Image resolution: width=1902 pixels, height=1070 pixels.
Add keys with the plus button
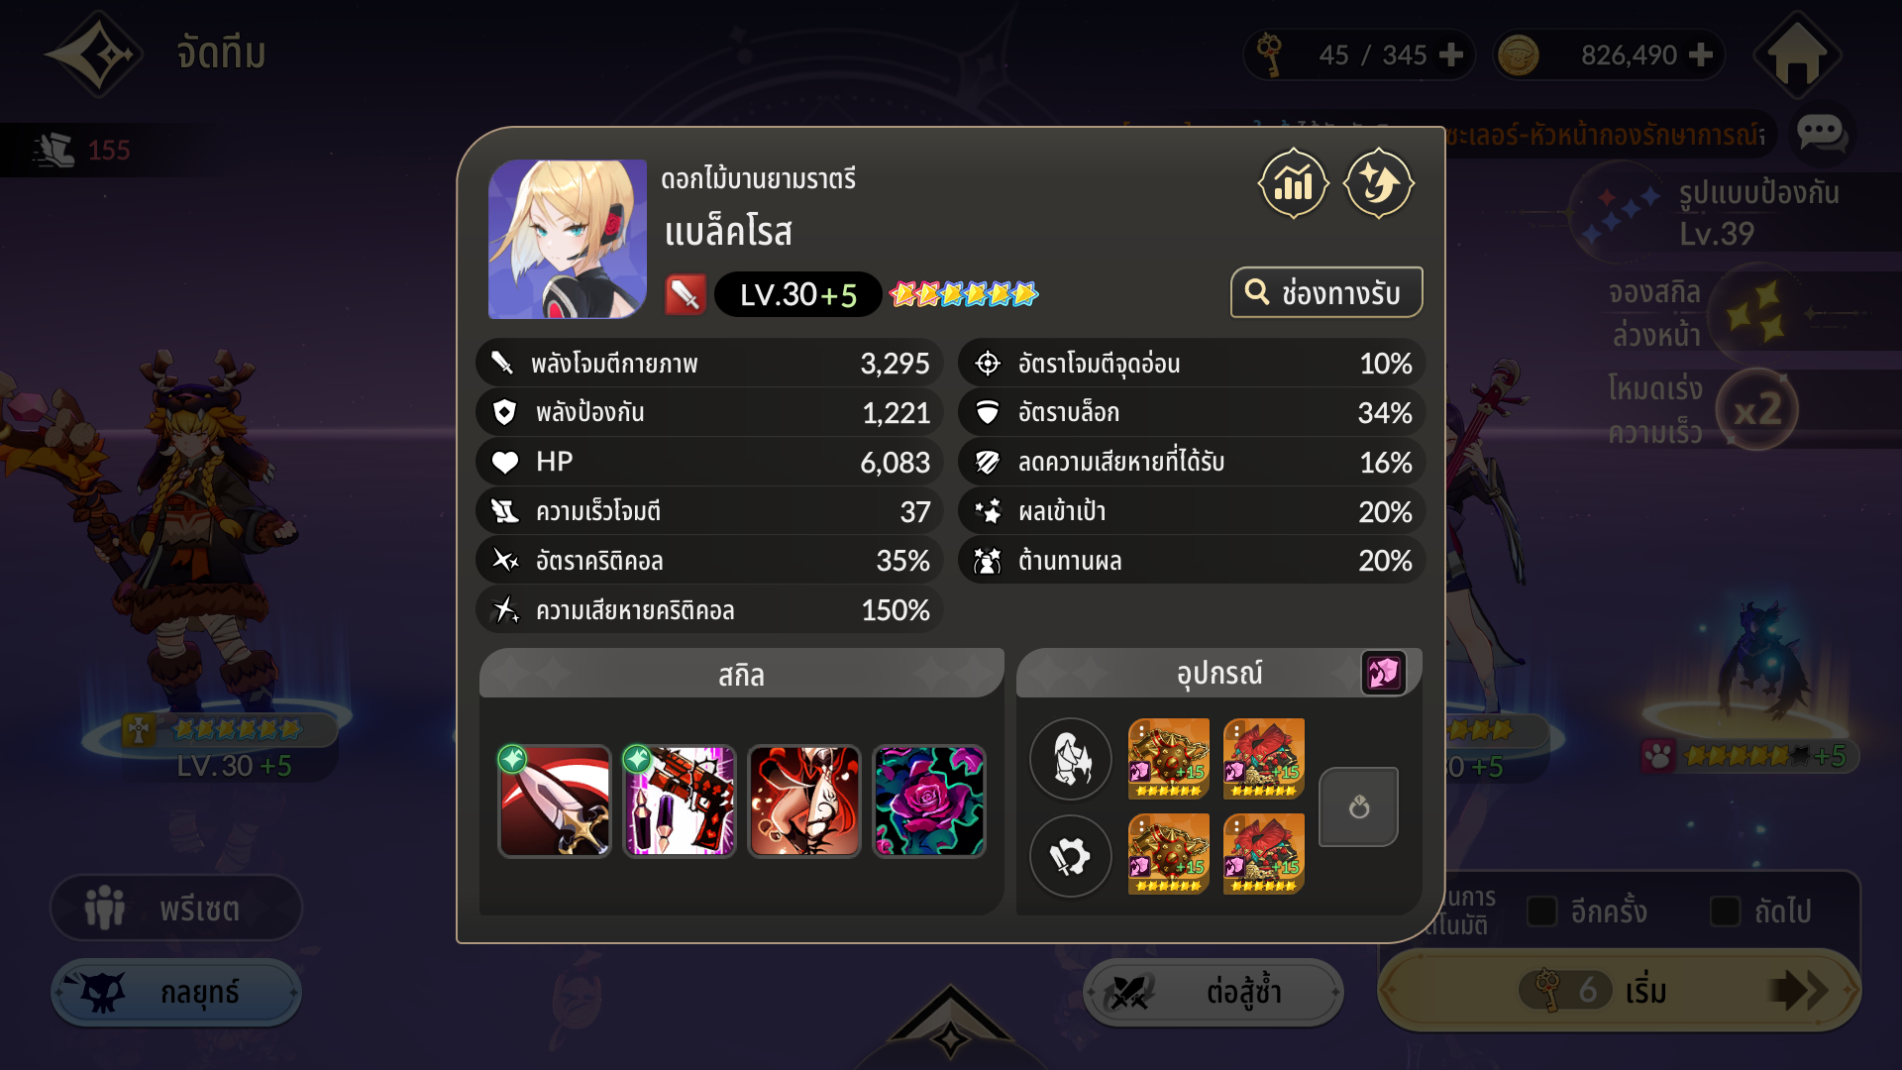click(1450, 54)
